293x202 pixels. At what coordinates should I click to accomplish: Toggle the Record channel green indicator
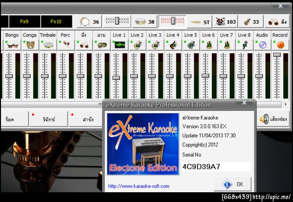pos(274,42)
